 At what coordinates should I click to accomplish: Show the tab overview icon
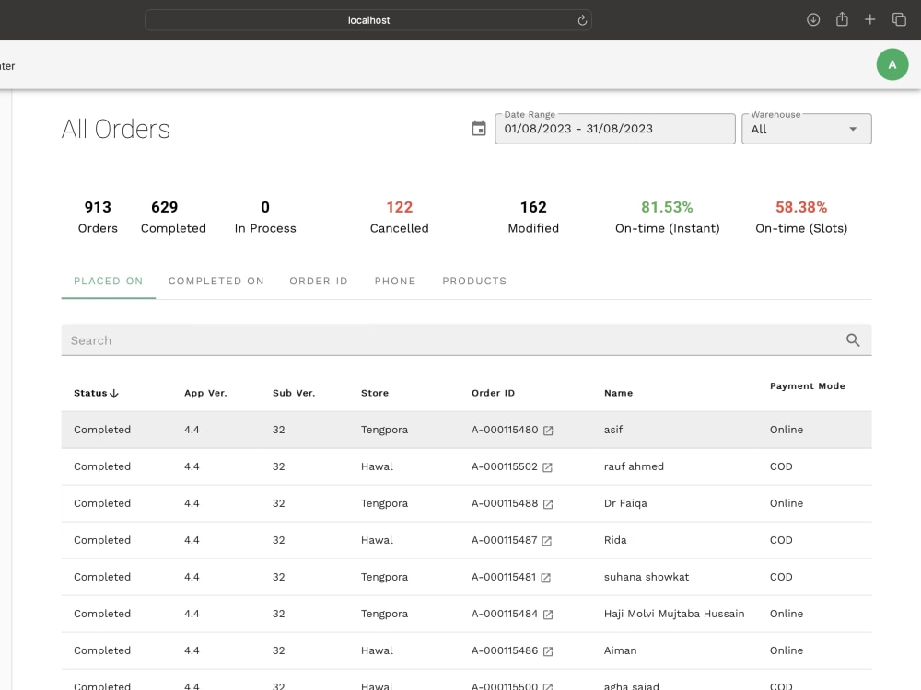pos(899,20)
